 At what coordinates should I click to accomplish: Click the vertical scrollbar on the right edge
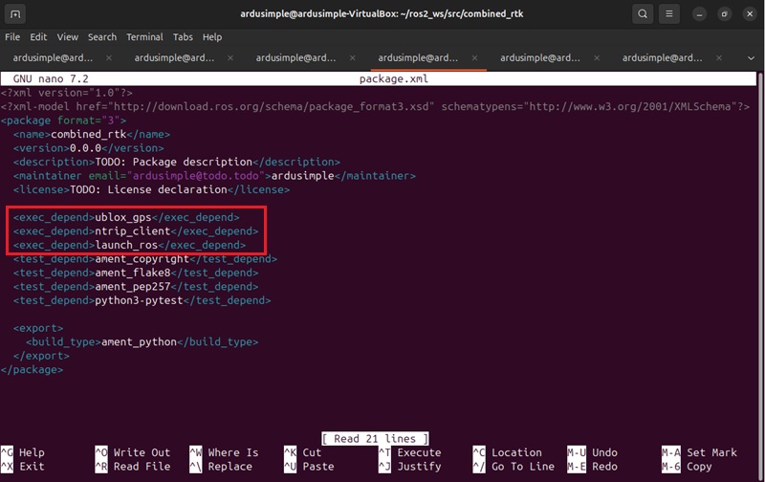(x=760, y=239)
